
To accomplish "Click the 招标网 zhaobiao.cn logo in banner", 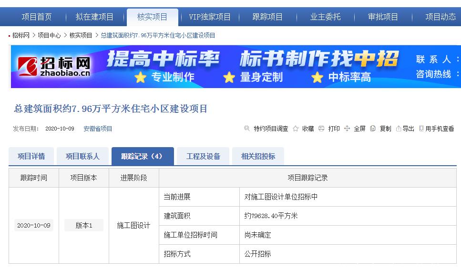I will coord(54,67).
